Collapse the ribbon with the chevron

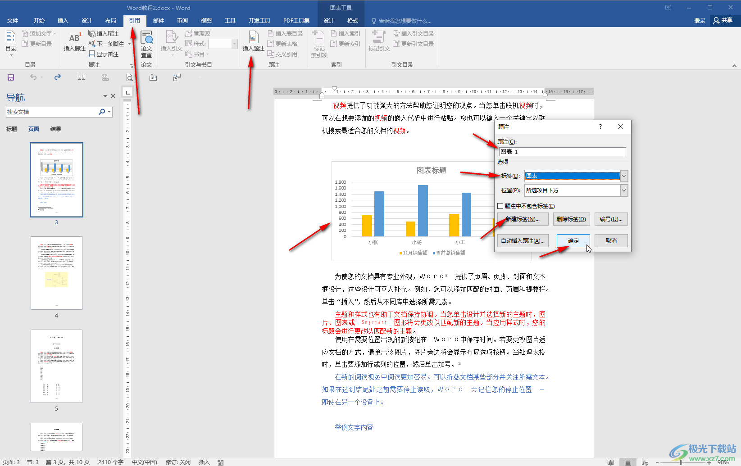pos(734,66)
